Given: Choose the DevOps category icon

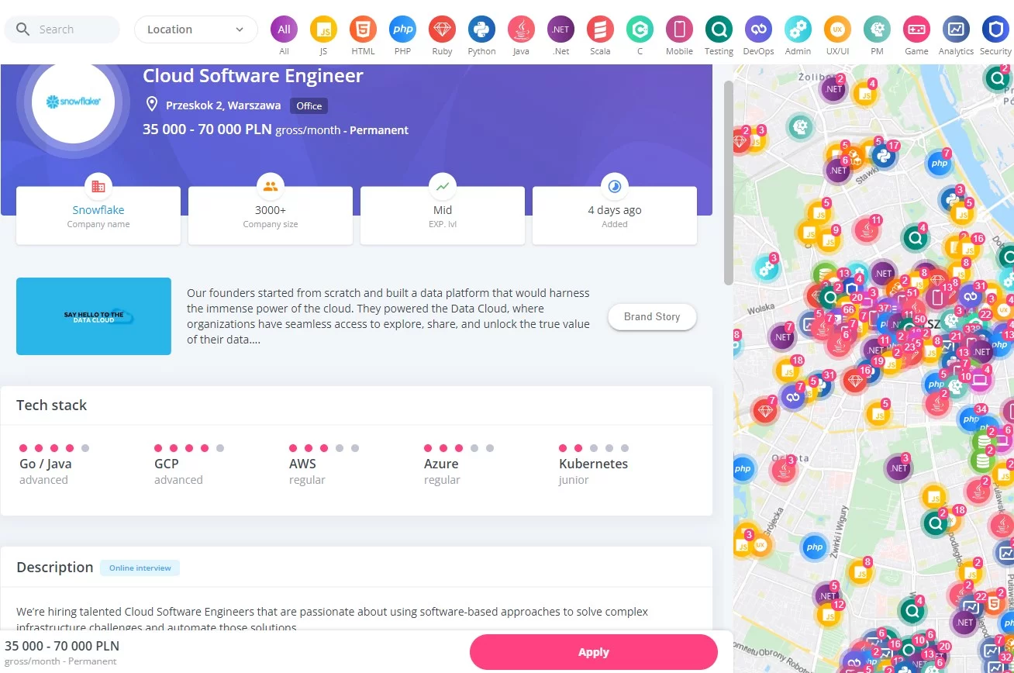Looking at the screenshot, I should (758, 29).
